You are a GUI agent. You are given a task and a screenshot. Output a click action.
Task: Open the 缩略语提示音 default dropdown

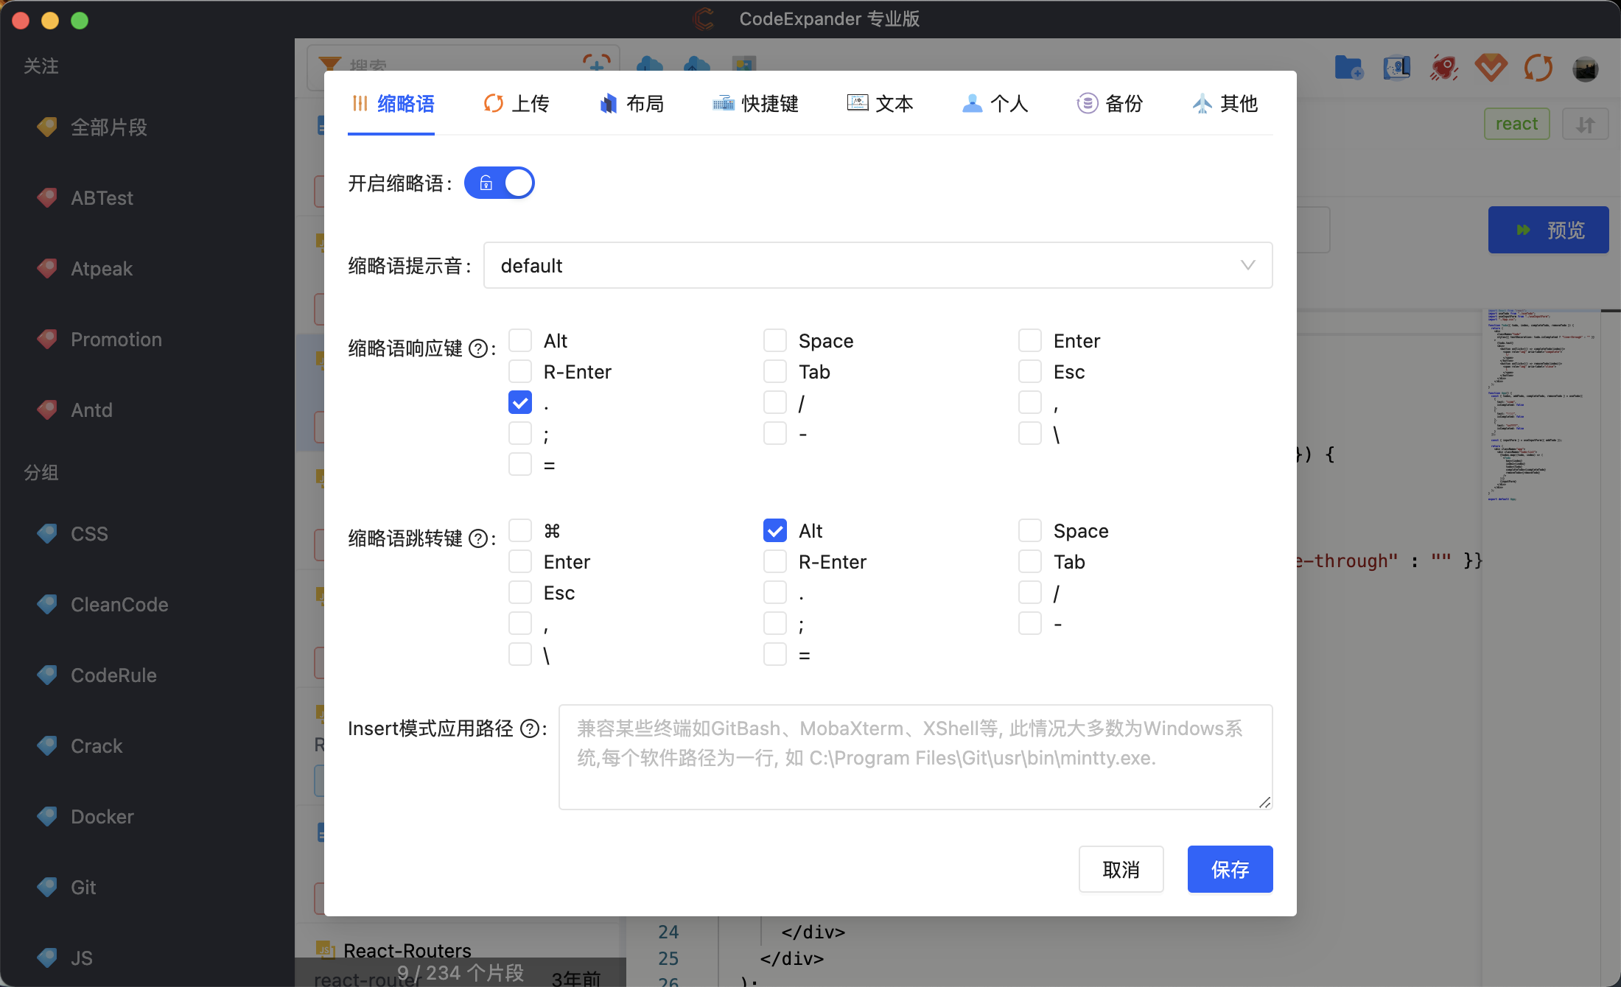point(877,265)
